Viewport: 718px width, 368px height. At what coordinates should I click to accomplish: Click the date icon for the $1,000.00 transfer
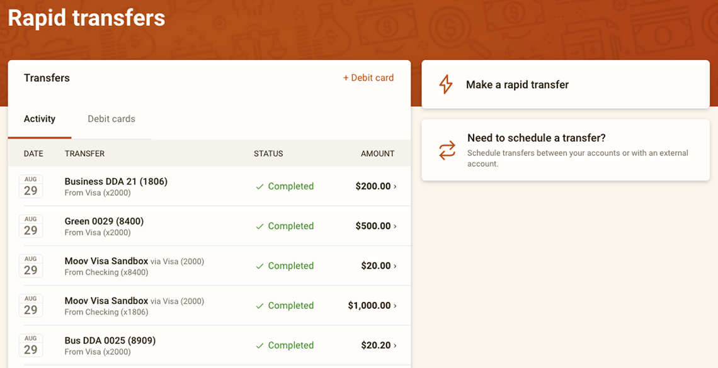31,306
